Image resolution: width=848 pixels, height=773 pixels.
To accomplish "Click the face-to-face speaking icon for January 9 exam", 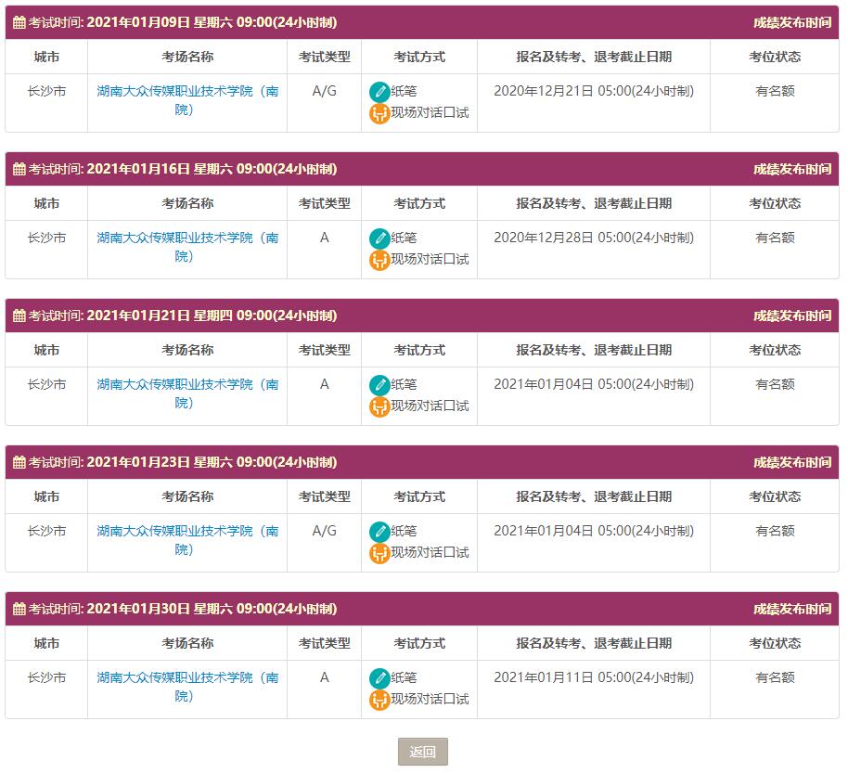I will click(379, 113).
